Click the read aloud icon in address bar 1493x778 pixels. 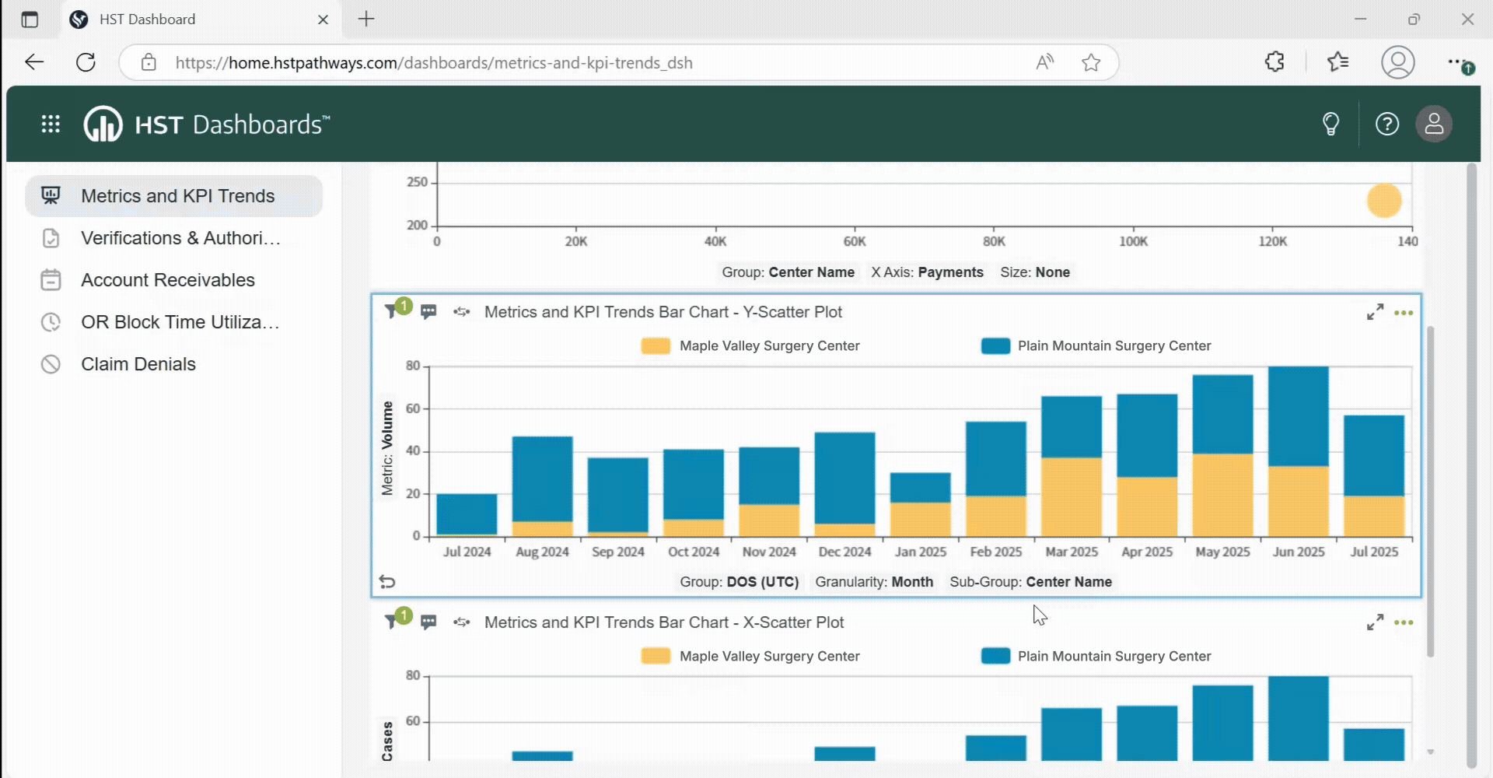pos(1045,62)
